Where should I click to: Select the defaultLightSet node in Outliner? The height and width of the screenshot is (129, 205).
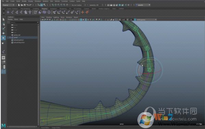18,40
